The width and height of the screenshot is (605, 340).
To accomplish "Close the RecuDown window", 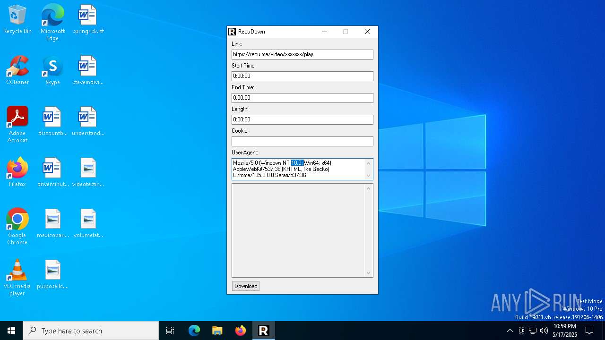I will [x=367, y=32].
